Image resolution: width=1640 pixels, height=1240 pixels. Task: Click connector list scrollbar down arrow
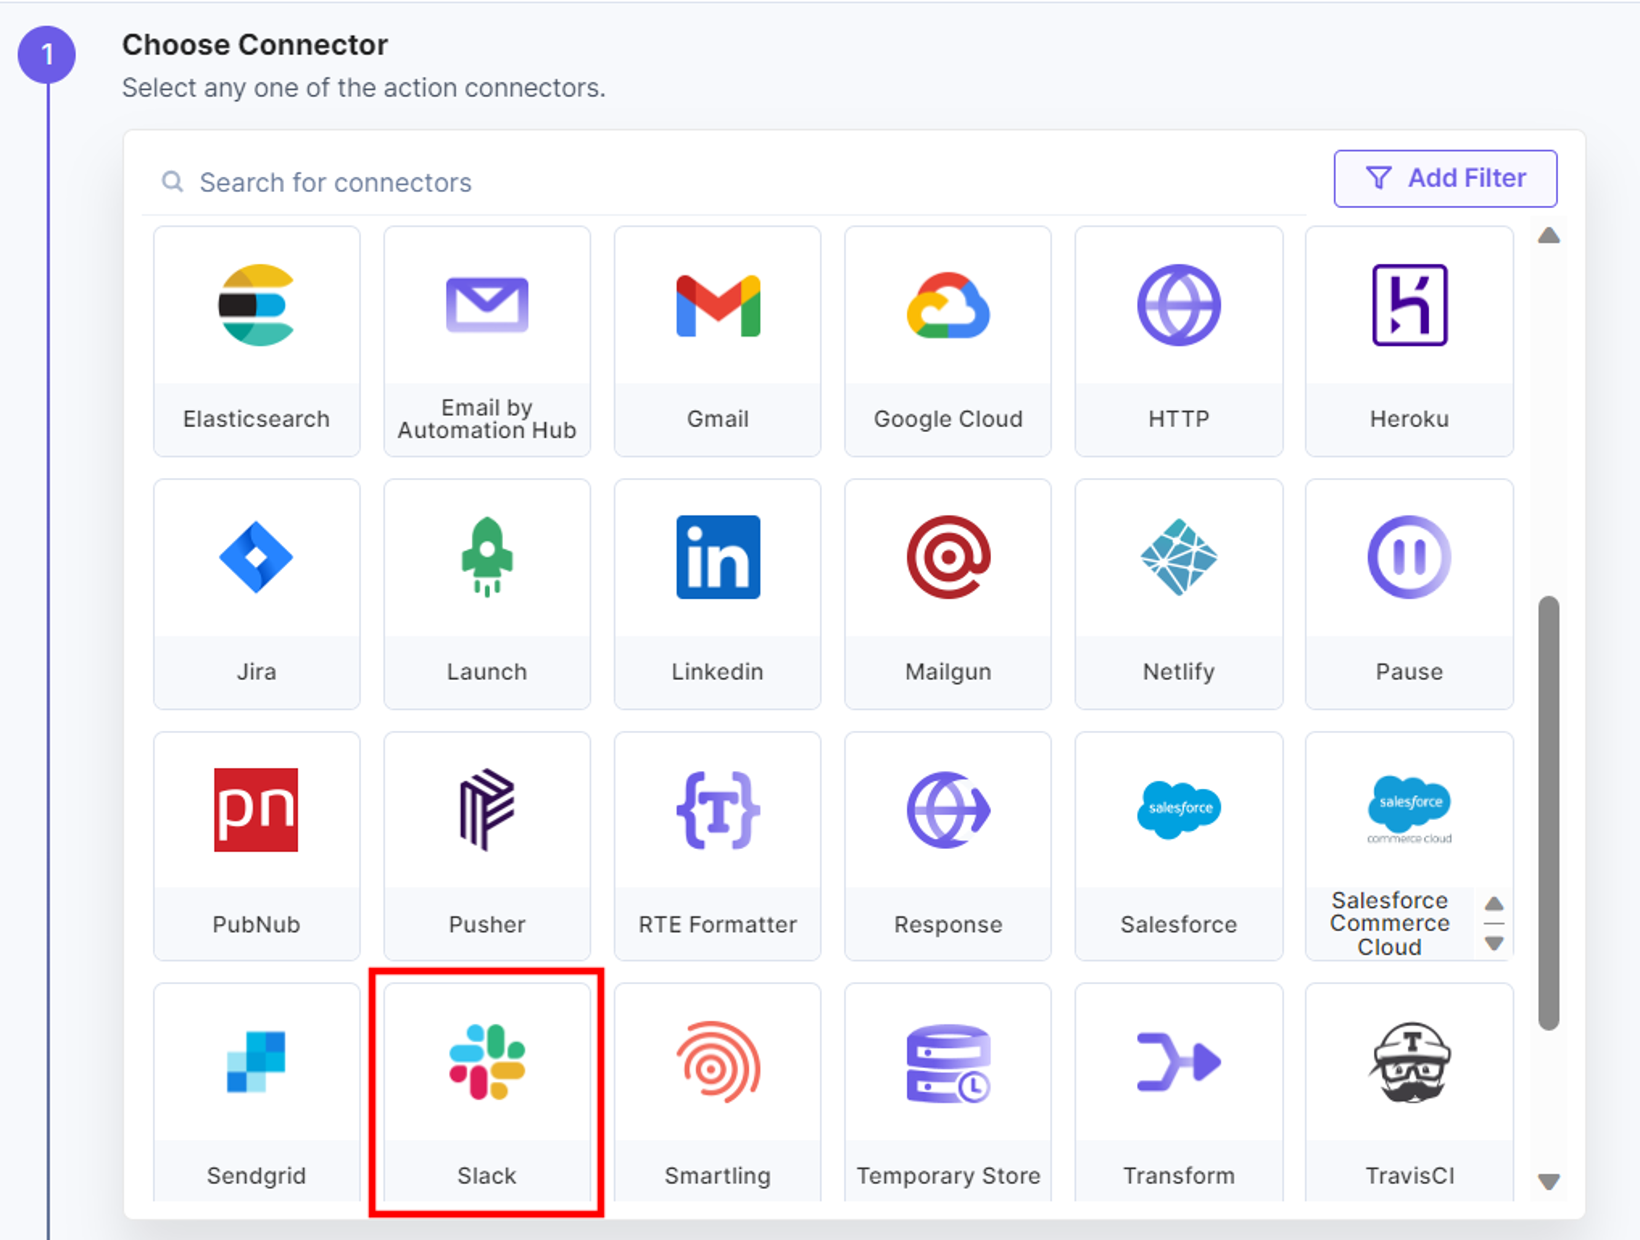[x=1549, y=1182]
